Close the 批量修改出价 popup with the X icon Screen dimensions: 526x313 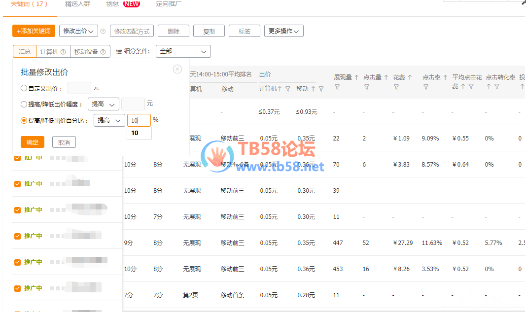click(177, 70)
